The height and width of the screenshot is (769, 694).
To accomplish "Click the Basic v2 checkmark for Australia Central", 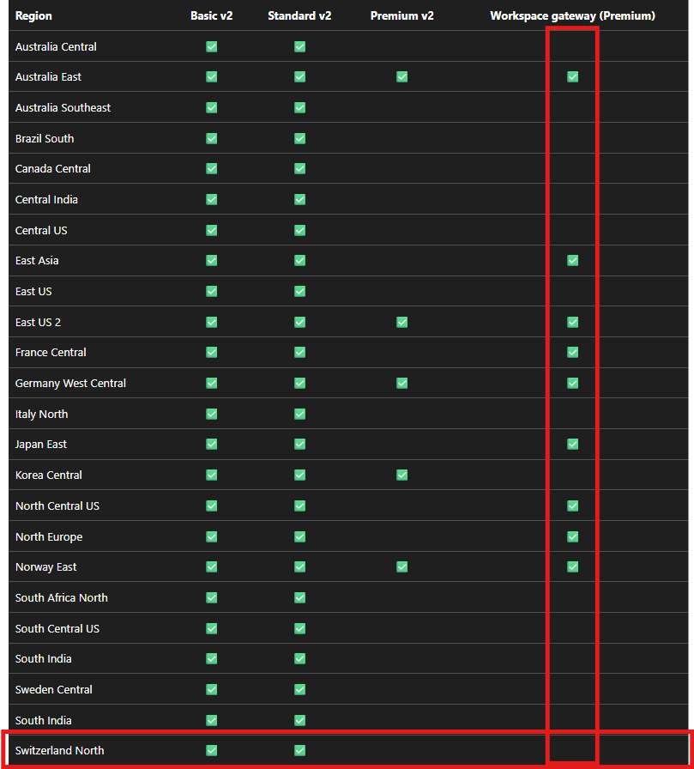I will (211, 46).
